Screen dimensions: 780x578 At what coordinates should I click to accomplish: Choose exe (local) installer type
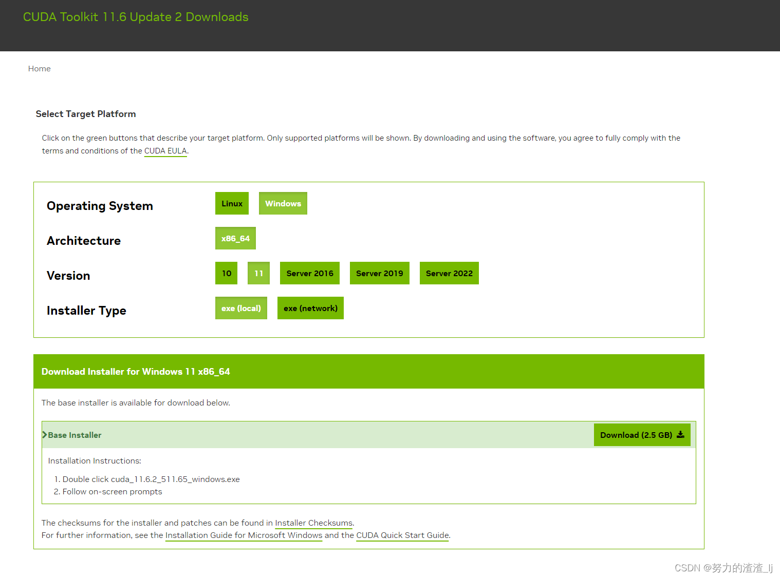241,308
